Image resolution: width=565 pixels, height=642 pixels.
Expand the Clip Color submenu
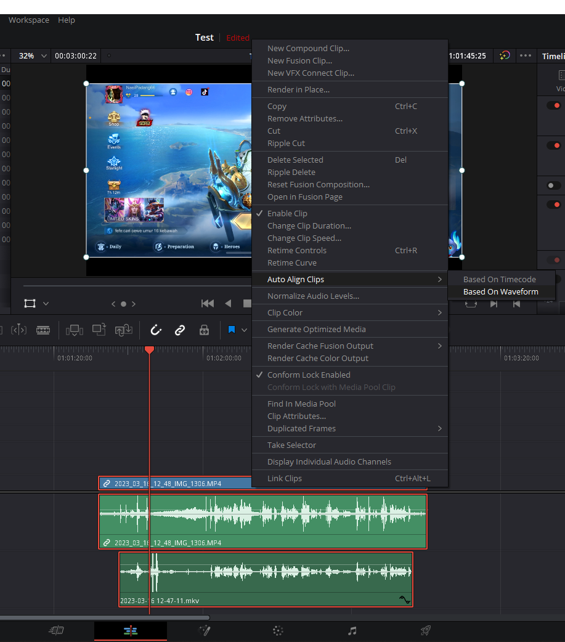(x=349, y=312)
